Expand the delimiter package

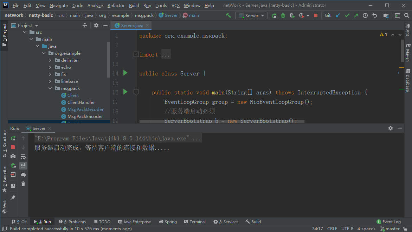[x=50, y=60]
